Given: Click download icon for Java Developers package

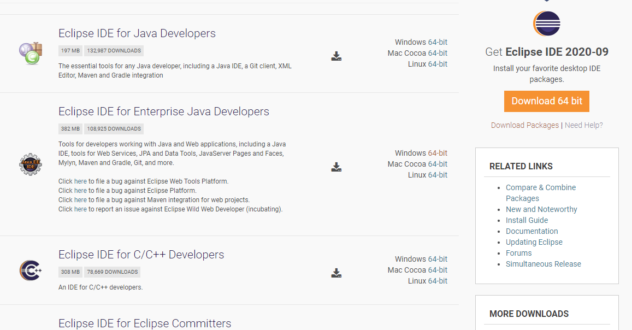Looking at the screenshot, I should tap(336, 56).
